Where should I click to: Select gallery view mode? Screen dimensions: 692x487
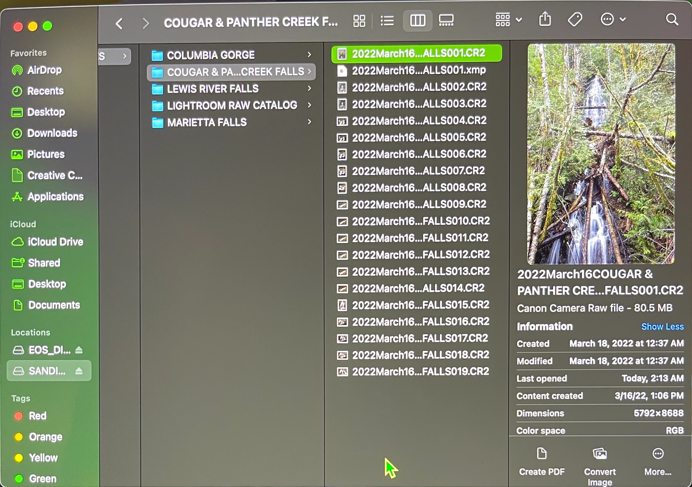446,21
